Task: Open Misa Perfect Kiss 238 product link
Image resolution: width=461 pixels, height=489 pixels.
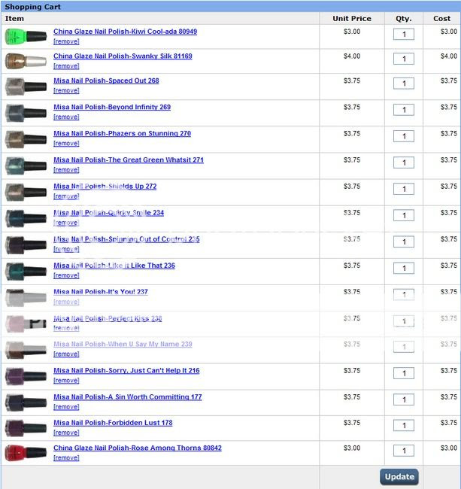Action: coord(108,318)
